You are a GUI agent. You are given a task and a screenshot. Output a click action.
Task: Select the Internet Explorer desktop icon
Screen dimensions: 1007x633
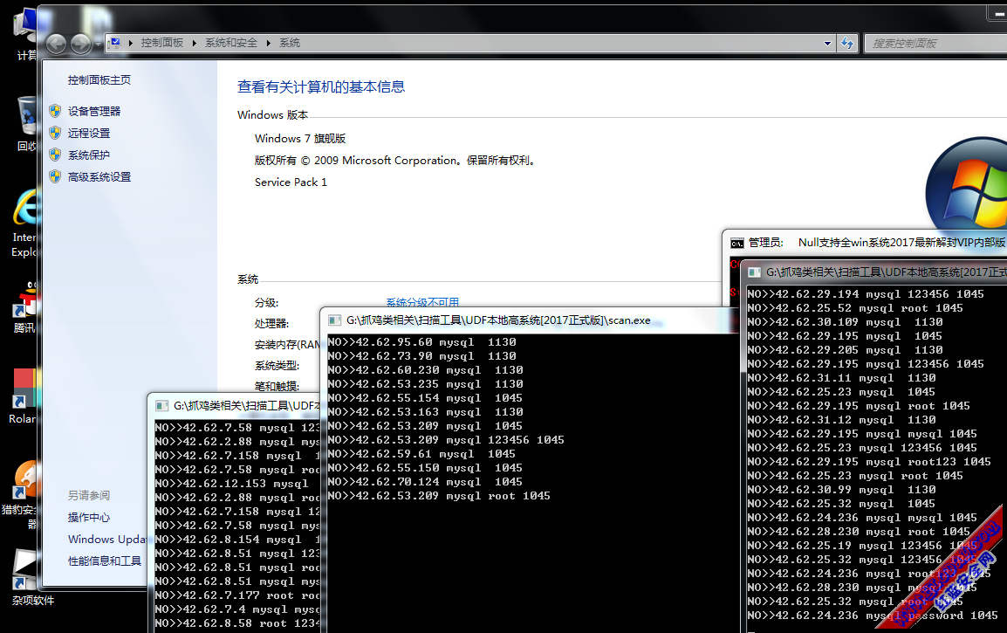point(24,222)
